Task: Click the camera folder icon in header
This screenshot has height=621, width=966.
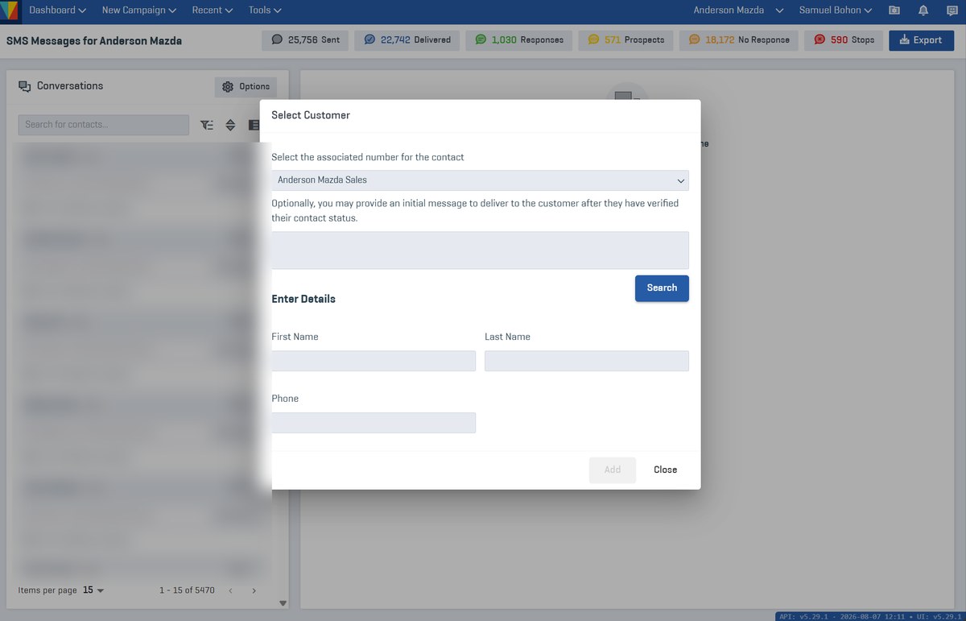Action: tap(894, 10)
